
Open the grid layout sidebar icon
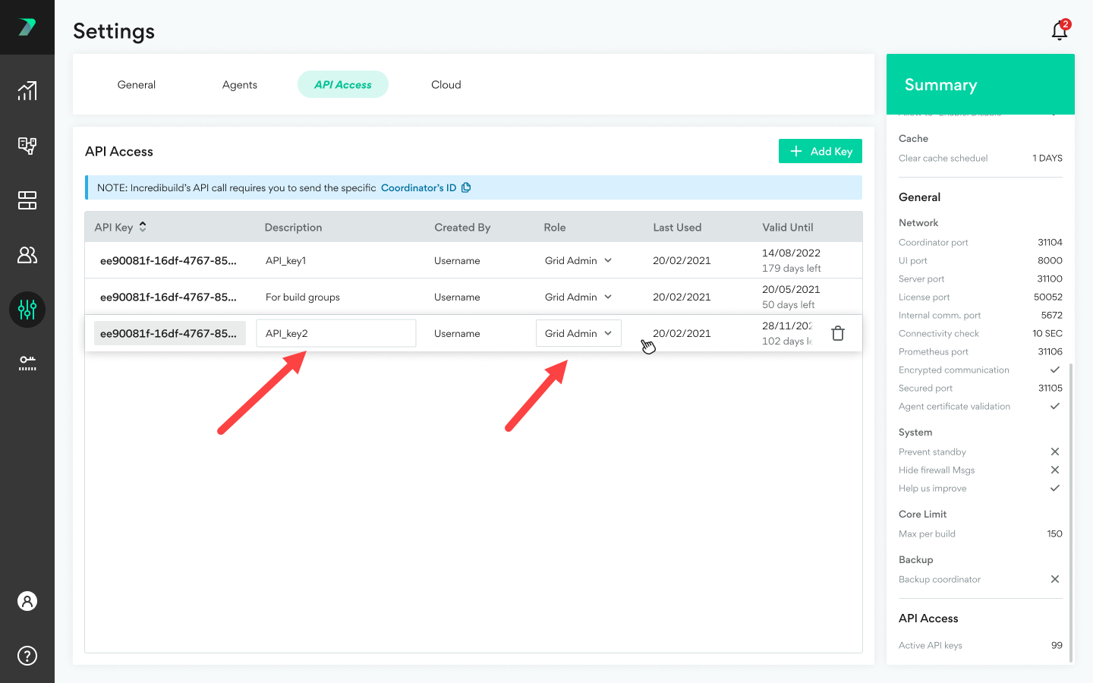point(27,200)
